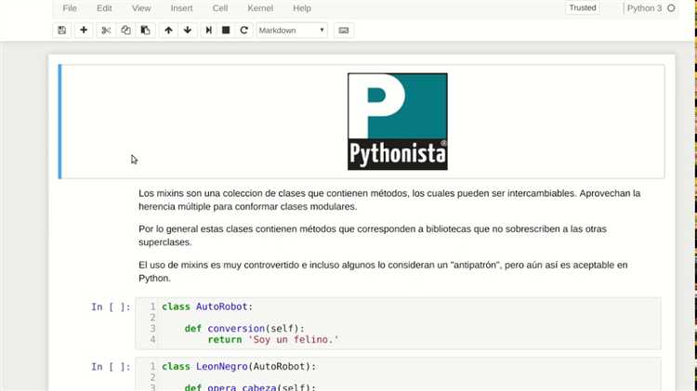Open the File menu
The height and width of the screenshot is (391, 697).
pos(70,8)
